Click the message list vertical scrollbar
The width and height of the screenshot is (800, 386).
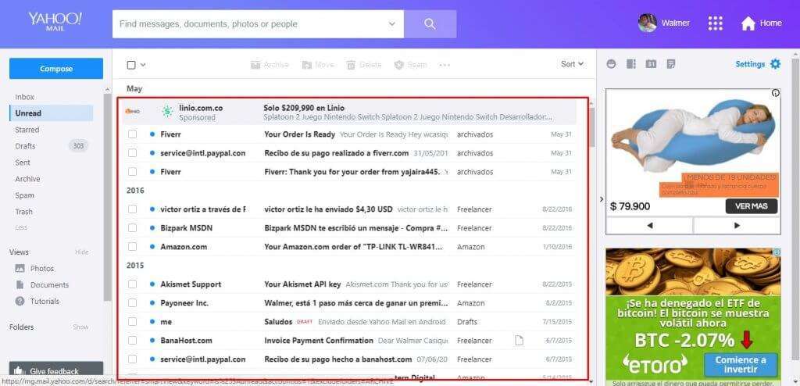pos(591,127)
